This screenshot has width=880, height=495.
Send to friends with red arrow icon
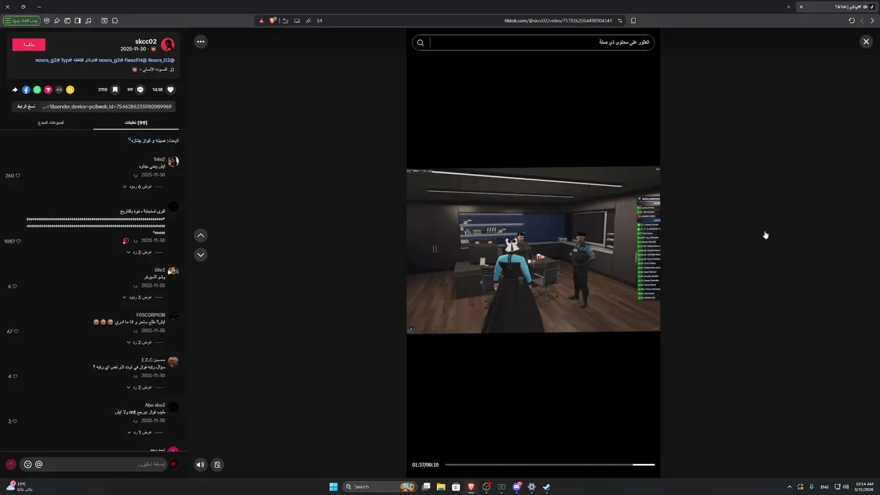(48, 89)
